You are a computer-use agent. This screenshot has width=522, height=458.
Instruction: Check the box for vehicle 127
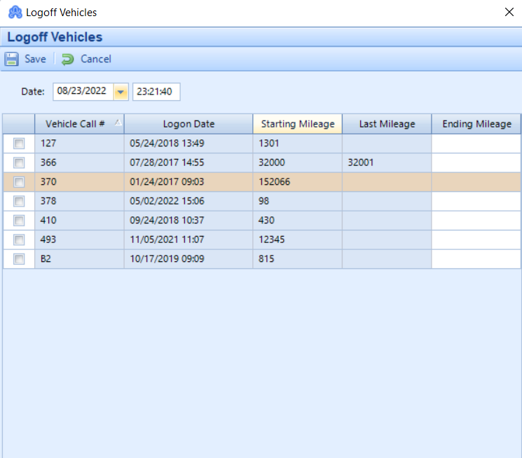point(19,144)
